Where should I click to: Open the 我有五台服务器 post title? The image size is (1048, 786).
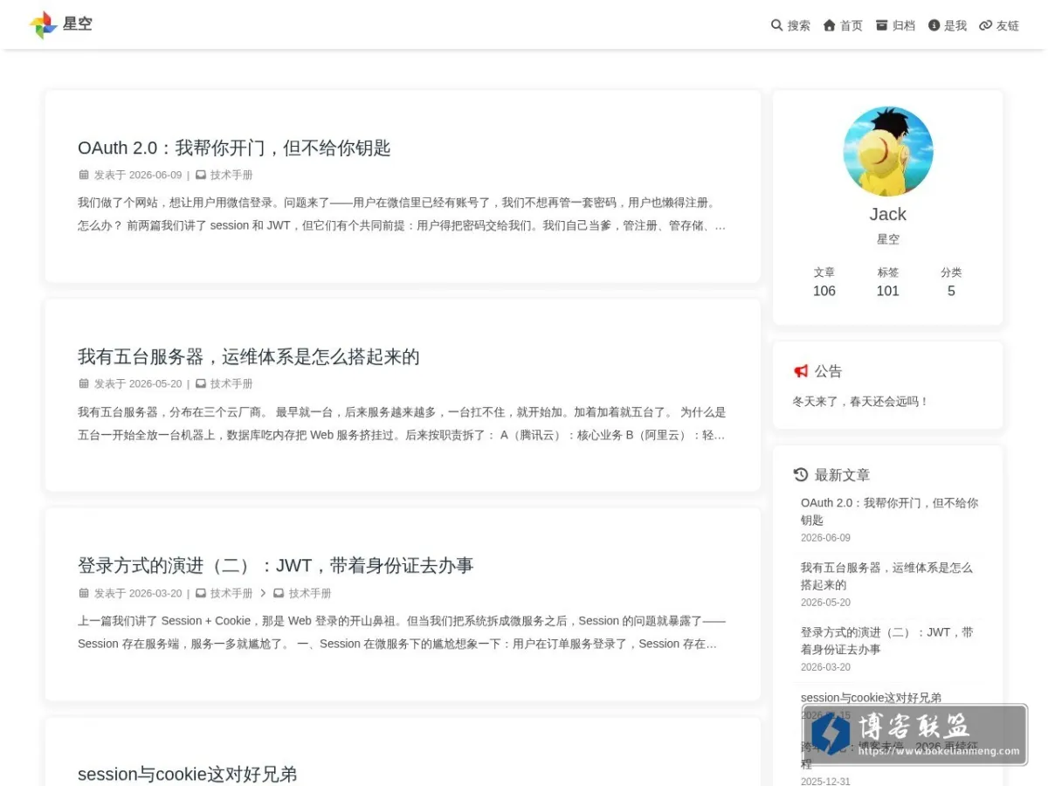pyautogui.click(x=249, y=356)
